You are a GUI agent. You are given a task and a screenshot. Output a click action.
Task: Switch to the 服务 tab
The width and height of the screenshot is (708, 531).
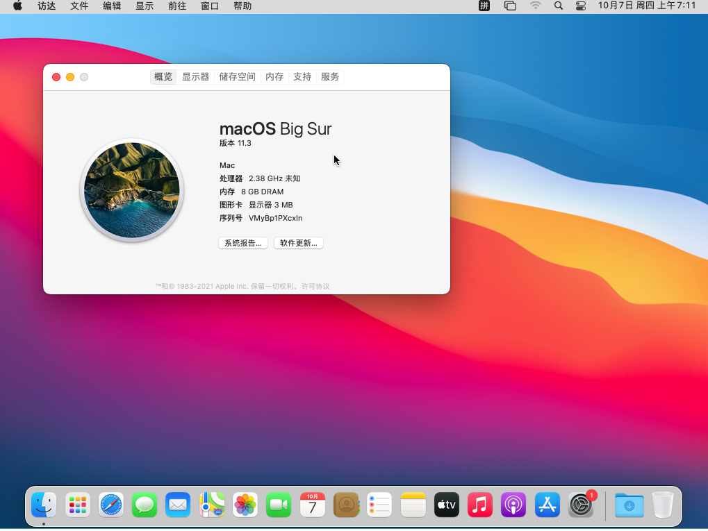330,76
